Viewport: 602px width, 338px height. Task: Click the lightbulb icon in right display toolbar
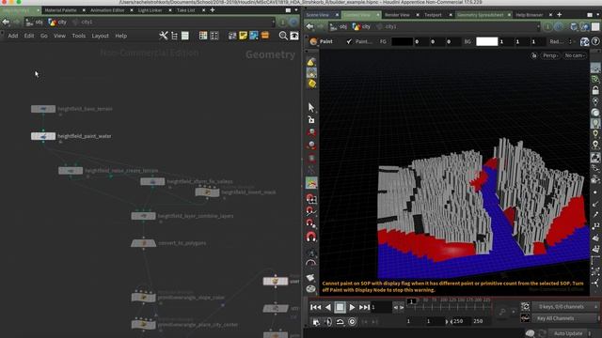click(595, 123)
